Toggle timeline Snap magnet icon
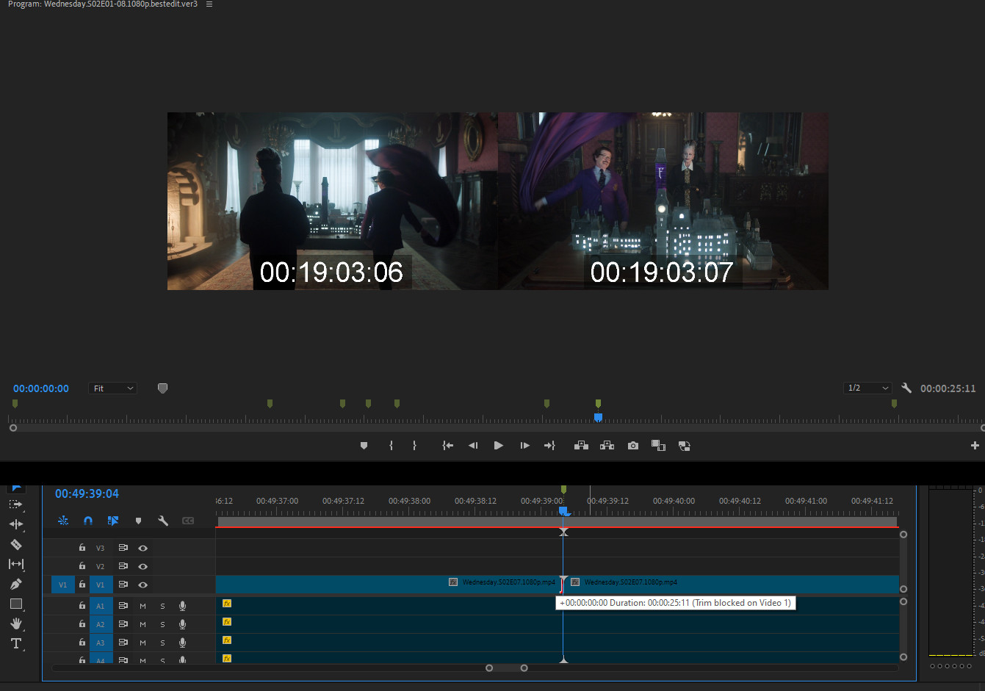 click(x=88, y=521)
